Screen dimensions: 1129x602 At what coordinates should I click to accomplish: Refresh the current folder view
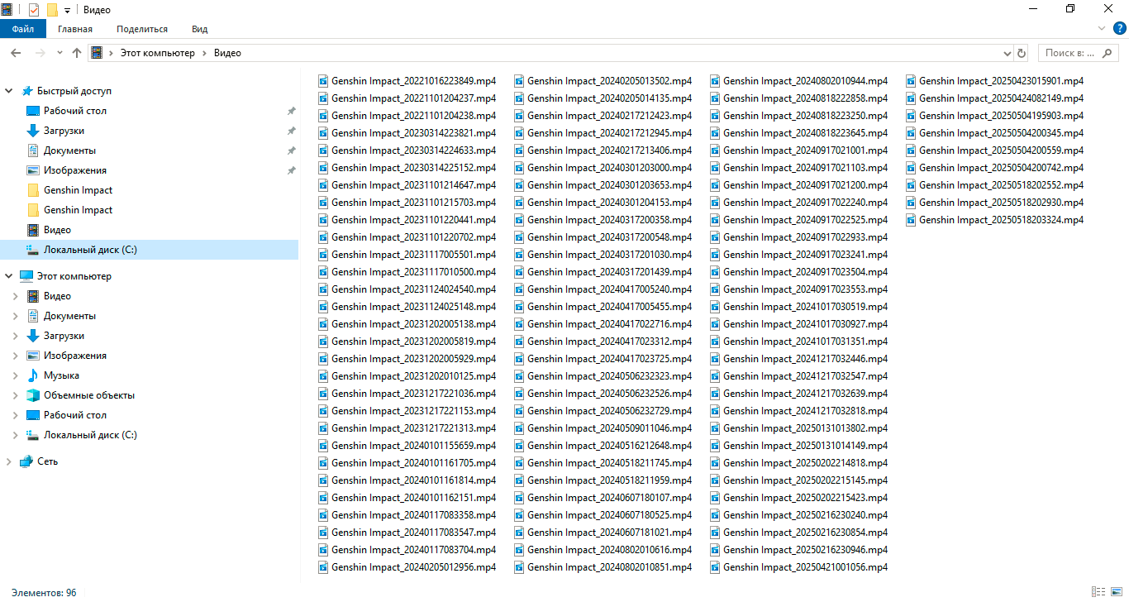tap(1022, 53)
